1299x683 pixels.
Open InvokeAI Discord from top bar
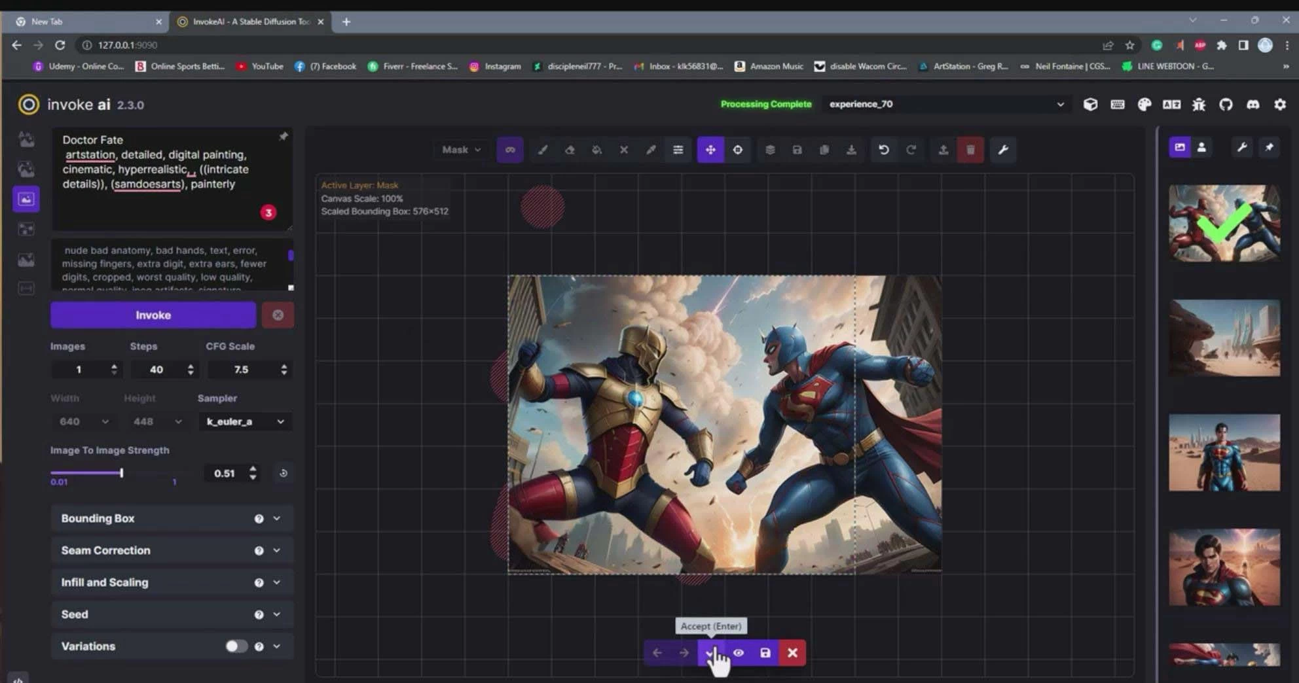1253,105
